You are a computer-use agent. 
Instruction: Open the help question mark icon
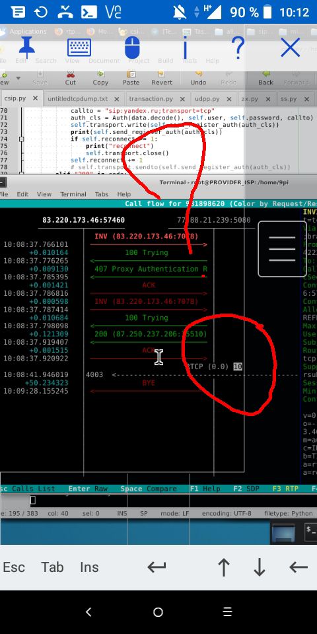238,48
